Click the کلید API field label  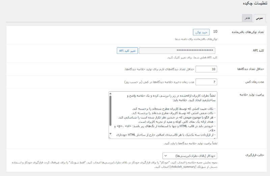pos(259,51)
